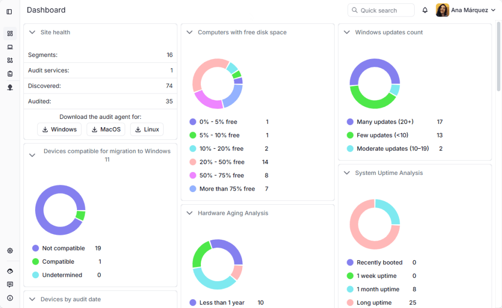Screen dimensions: 502x308
Task: Collapse Hardware Aging Analysis panel
Action: (x=190, y=213)
